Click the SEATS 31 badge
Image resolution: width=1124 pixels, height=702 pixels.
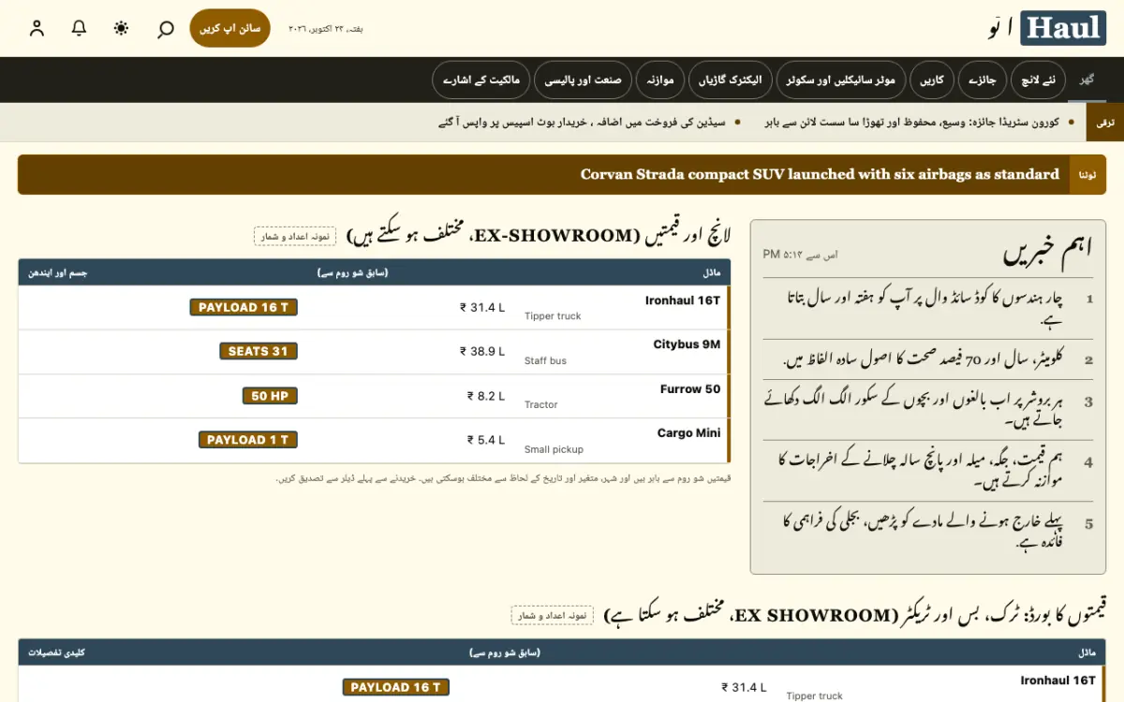pos(259,351)
